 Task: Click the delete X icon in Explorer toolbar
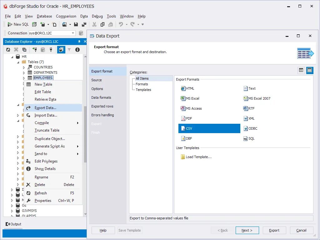(16, 50)
